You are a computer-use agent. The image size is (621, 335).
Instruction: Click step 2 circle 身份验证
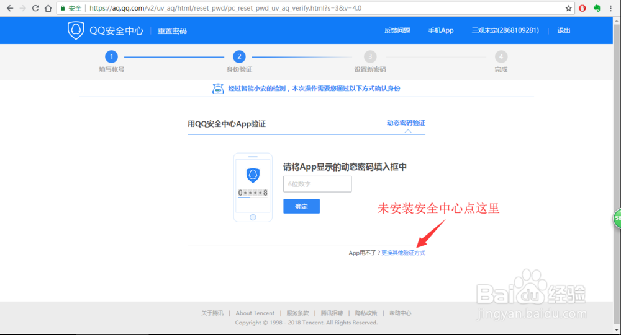tap(239, 56)
